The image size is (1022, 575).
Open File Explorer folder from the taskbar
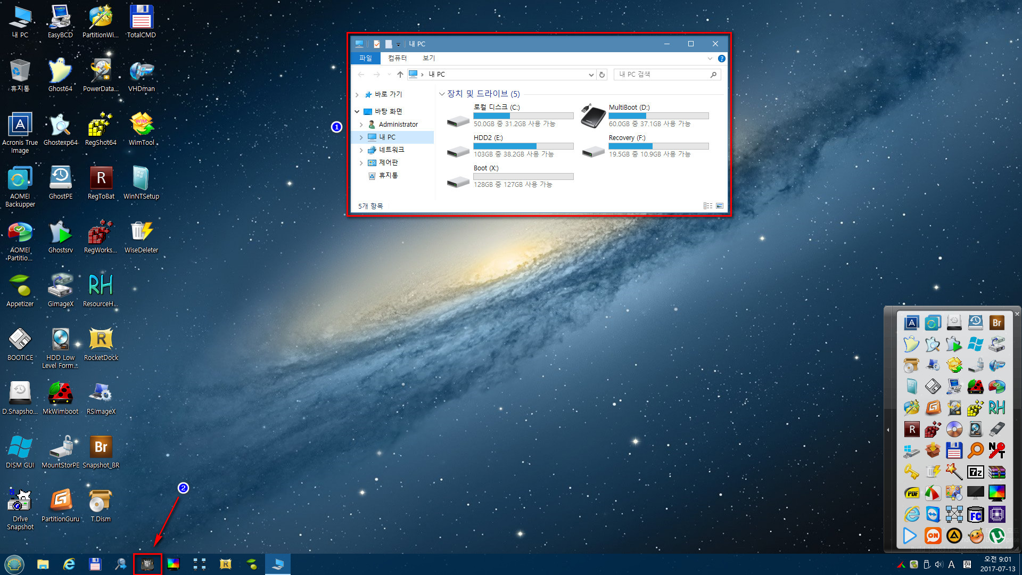tap(43, 564)
